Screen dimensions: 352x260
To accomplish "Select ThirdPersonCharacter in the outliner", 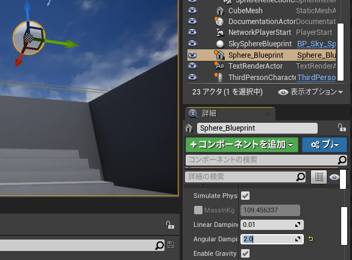I will 262,78.
